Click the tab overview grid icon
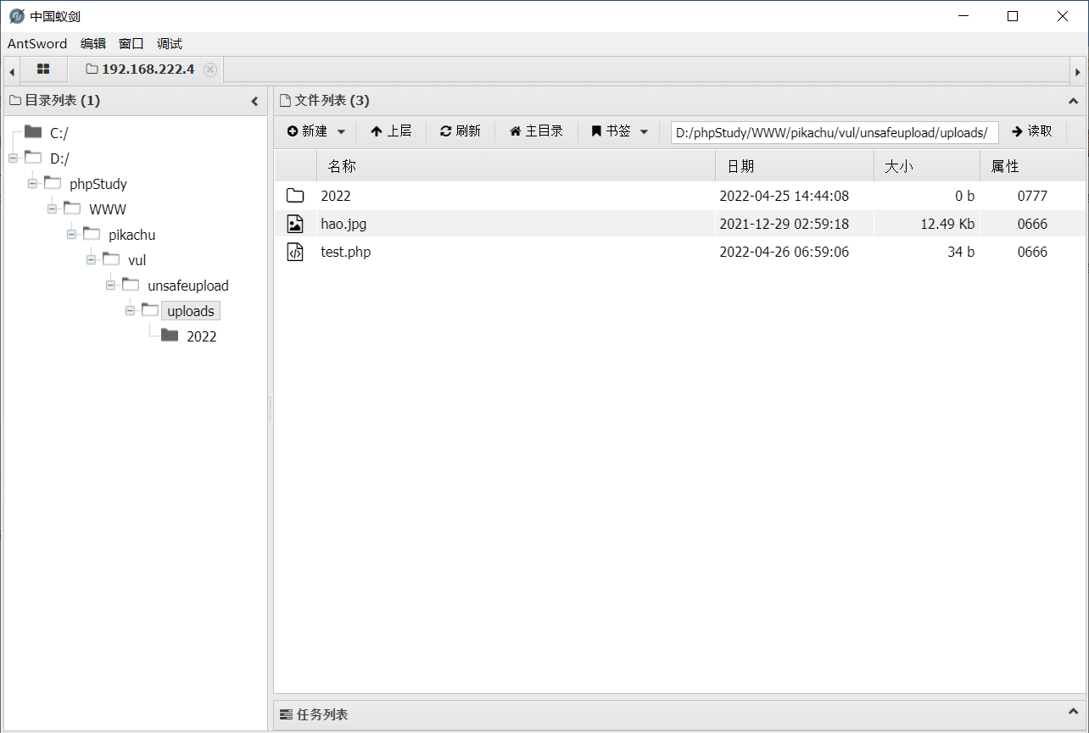Viewport: 1089px width, 733px height. coord(43,69)
